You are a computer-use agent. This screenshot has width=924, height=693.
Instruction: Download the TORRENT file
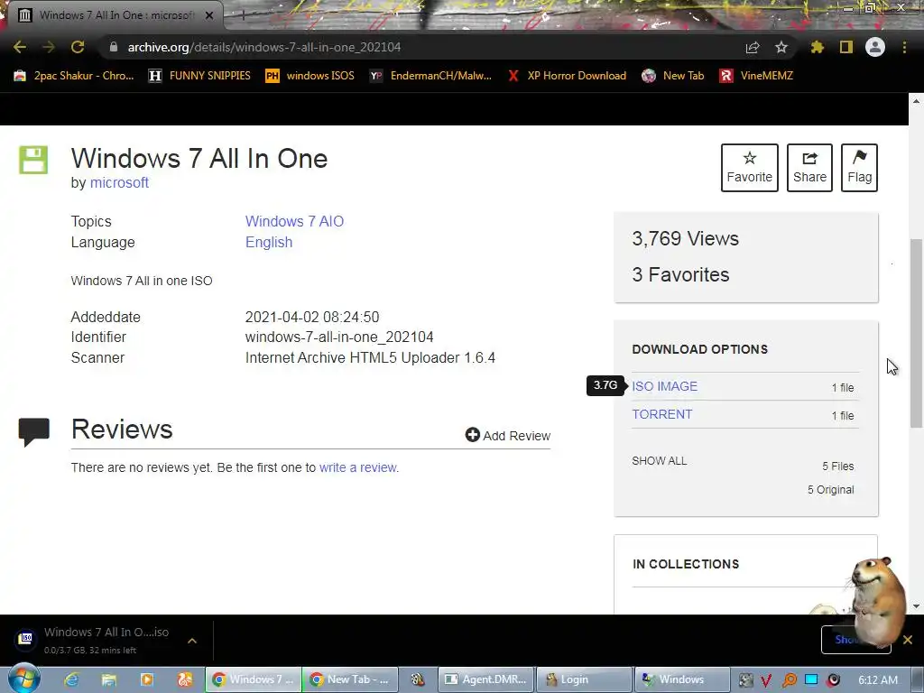[x=662, y=414]
